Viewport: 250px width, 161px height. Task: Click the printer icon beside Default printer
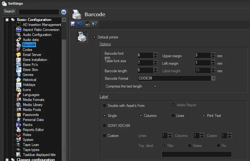[83, 37]
